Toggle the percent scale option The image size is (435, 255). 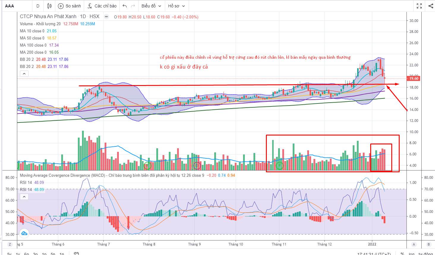tap(402, 254)
